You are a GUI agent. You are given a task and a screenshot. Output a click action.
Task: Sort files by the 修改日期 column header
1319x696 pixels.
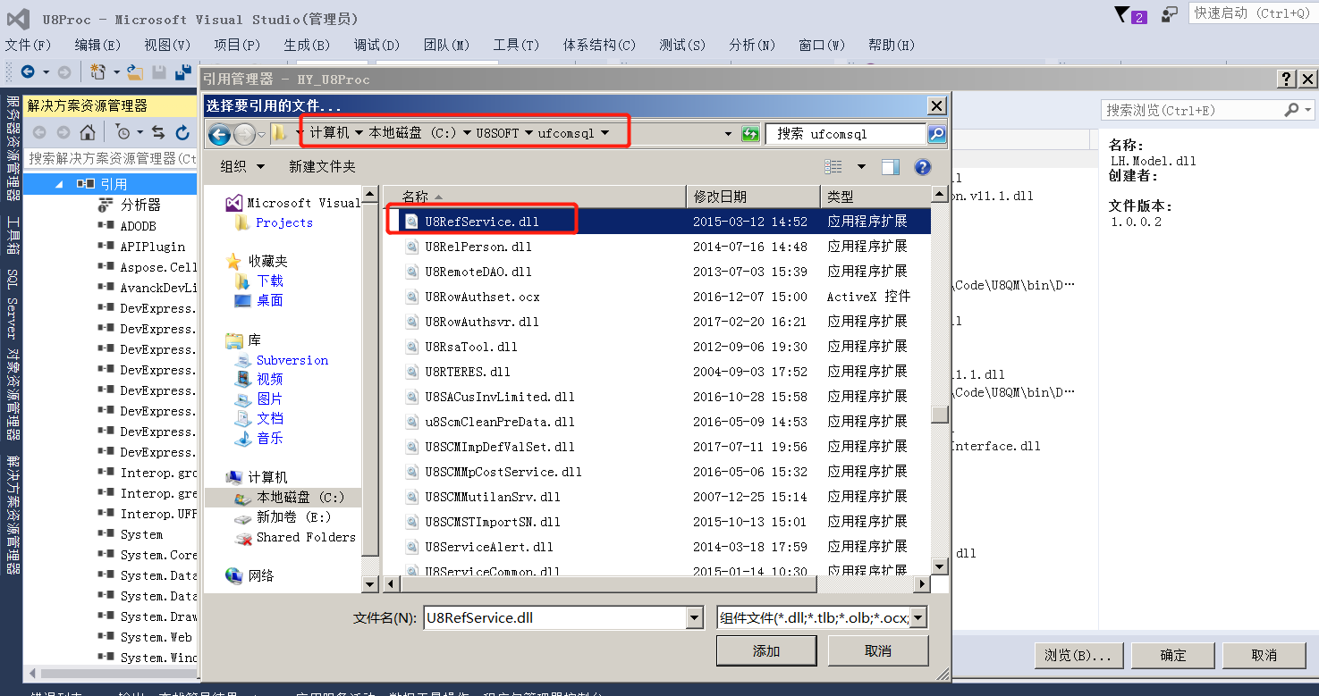coord(753,197)
